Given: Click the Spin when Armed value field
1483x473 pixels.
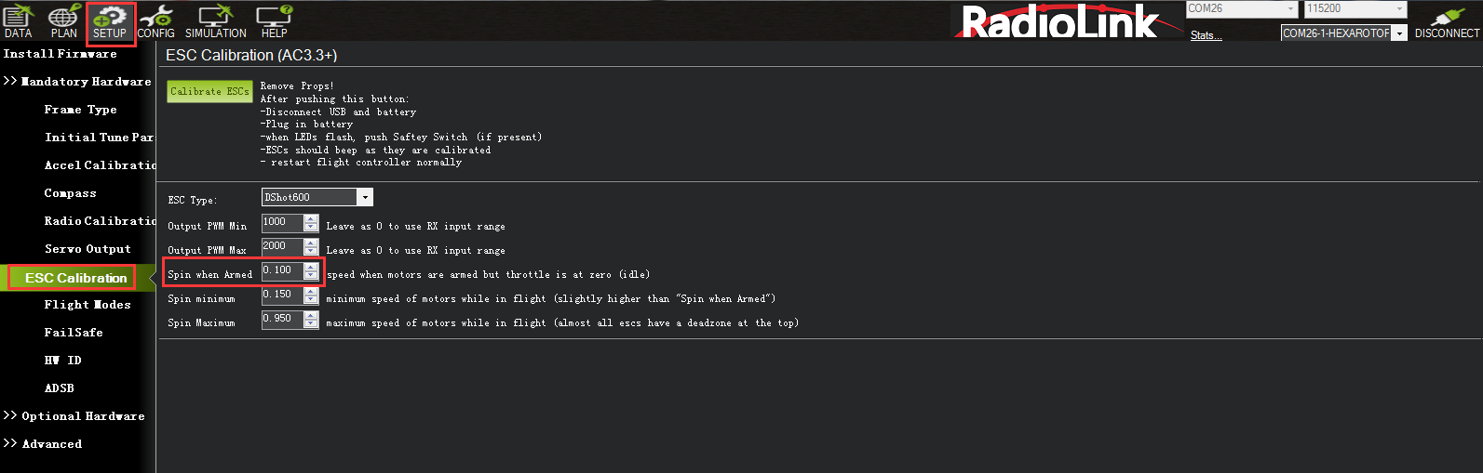Looking at the screenshot, I should [282, 270].
